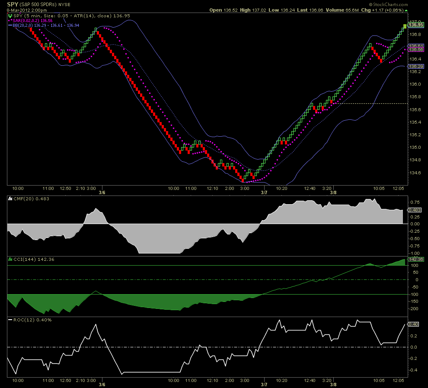The image size is (428, 388).
Task: Click the 12:40 time label under the ROC panel
Action: coord(310,380)
